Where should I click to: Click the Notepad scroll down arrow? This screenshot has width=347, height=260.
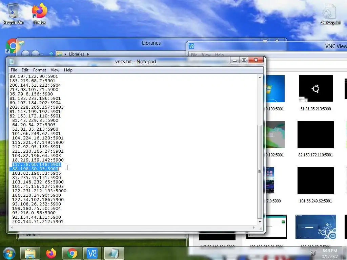(x=260, y=222)
